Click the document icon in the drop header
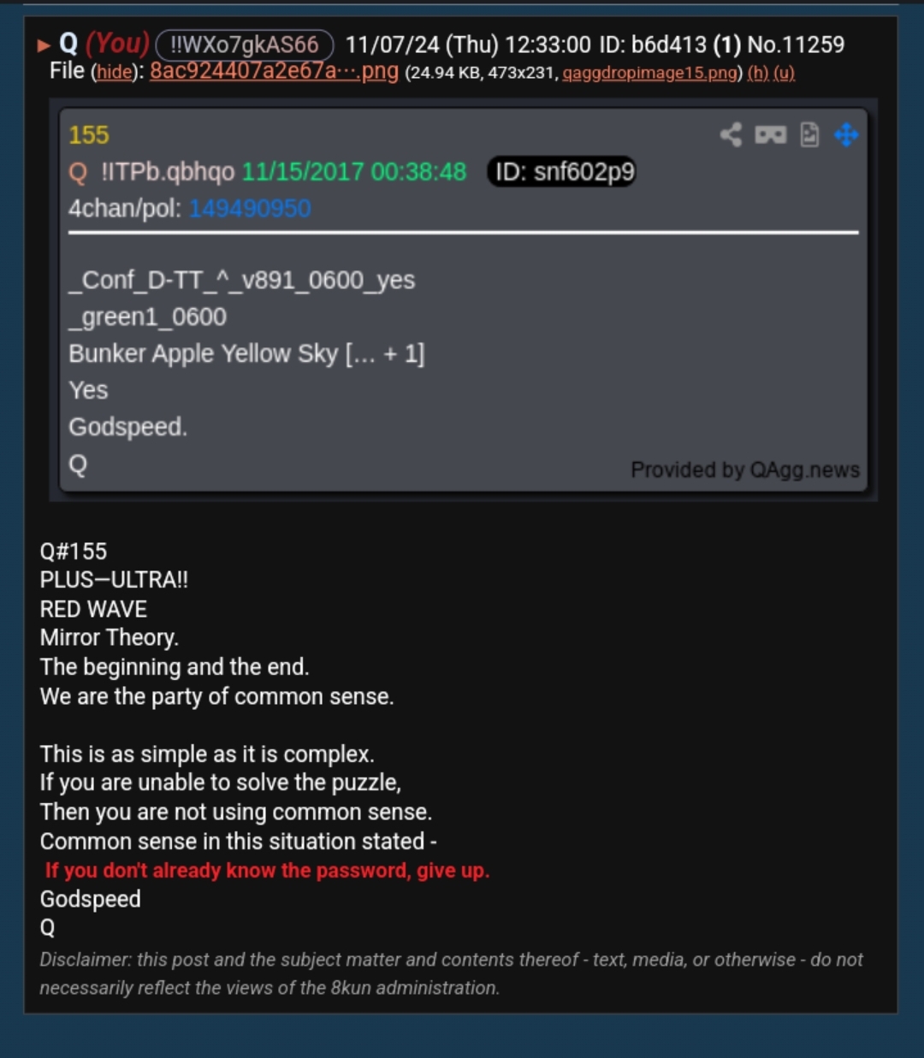924x1058 pixels. 809,135
